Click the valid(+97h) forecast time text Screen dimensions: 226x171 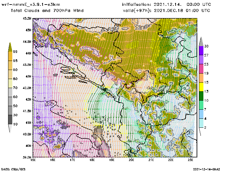coord(167,11)
